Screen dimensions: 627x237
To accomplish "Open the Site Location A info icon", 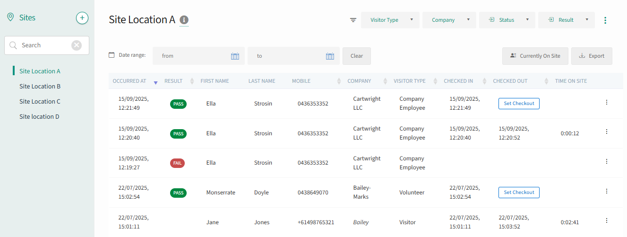I will tap(184, 20).
